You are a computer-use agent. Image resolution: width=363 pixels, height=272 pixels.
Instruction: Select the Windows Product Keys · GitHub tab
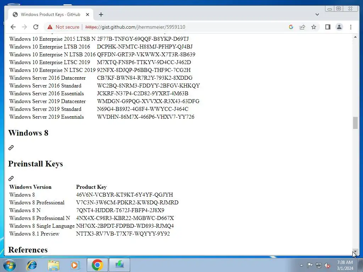51,15
